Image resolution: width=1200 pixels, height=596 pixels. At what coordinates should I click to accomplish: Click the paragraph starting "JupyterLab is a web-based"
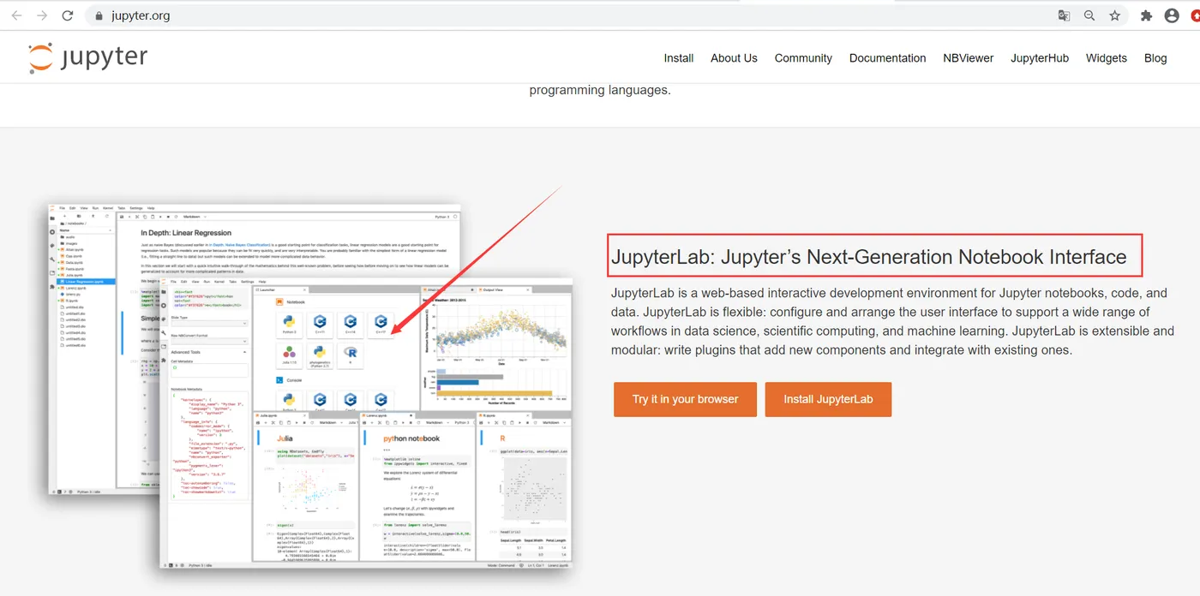tap(892, 321)
